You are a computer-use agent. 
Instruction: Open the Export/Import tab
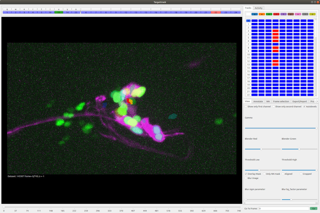pyautogui.click(x=300, y=101)
